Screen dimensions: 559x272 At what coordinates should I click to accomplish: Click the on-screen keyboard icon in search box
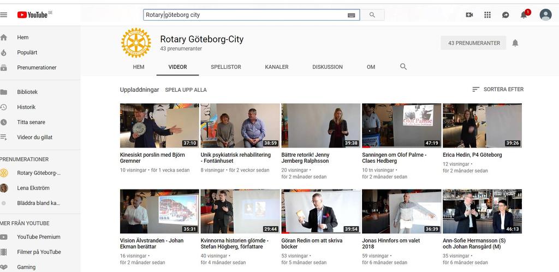(351, 15)
